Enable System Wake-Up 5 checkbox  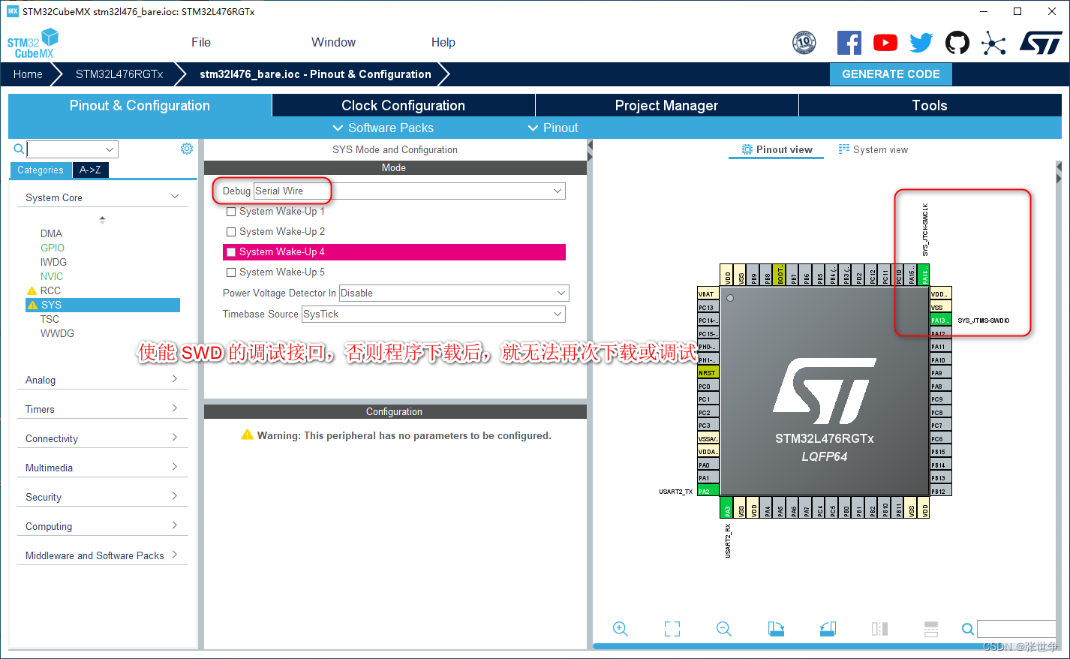(x=231, y=272)
